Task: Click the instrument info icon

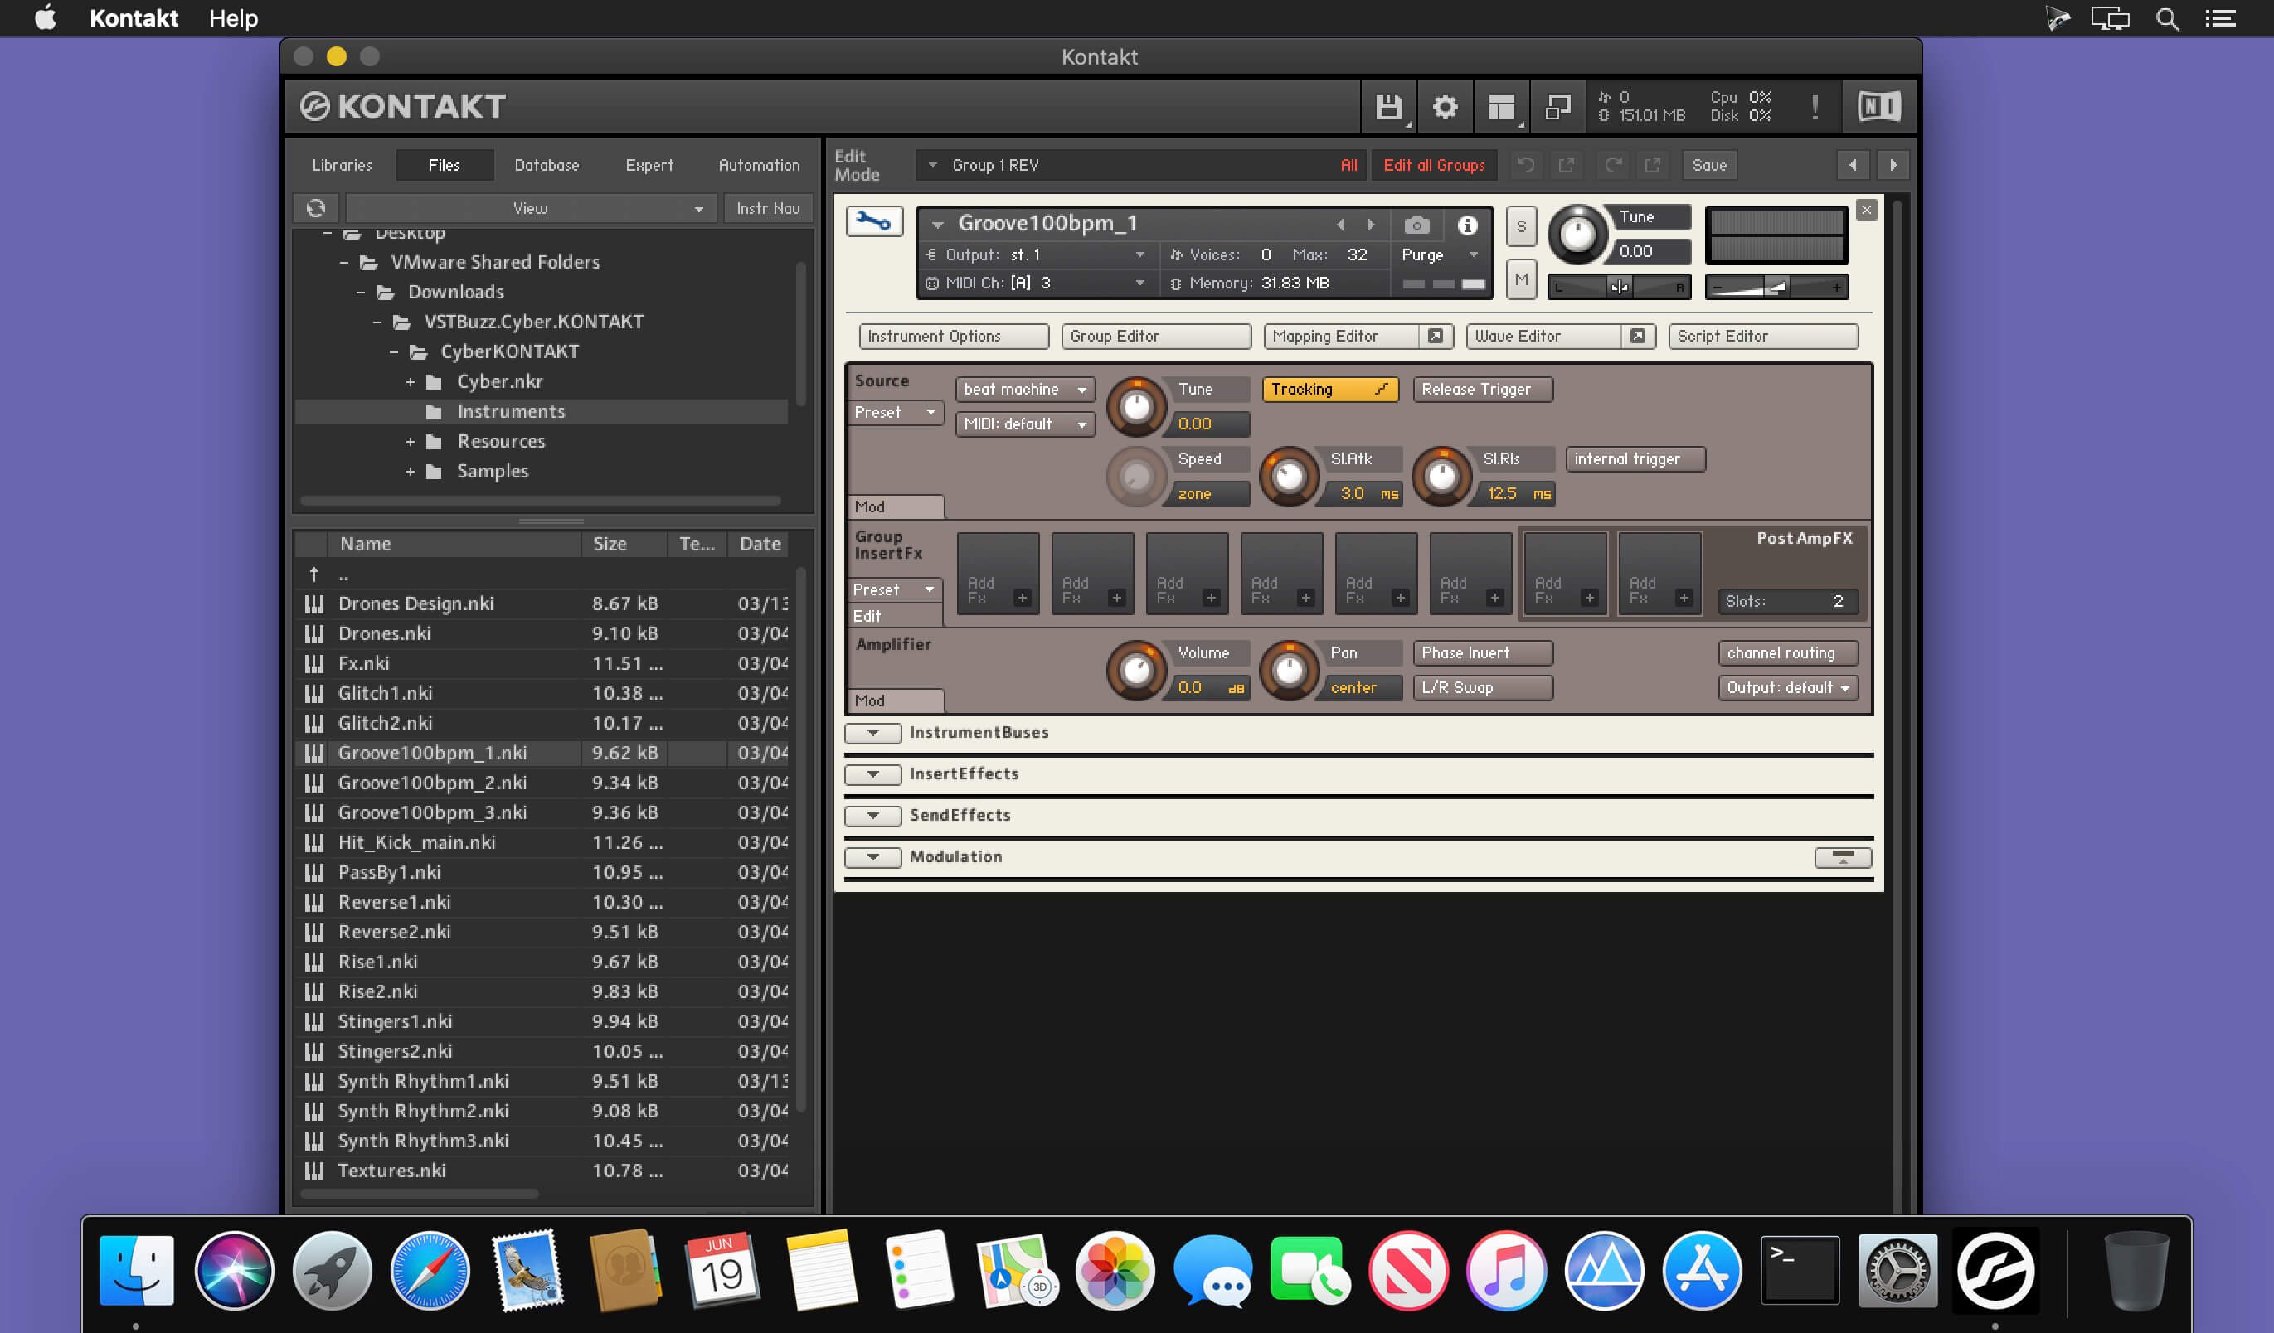Action: coord(1467,225)
